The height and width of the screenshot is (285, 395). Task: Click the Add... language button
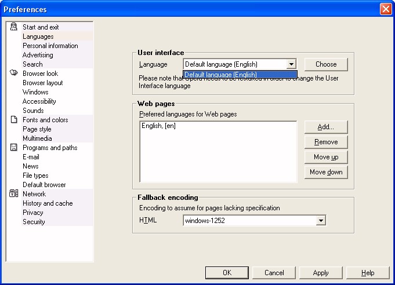326,127
